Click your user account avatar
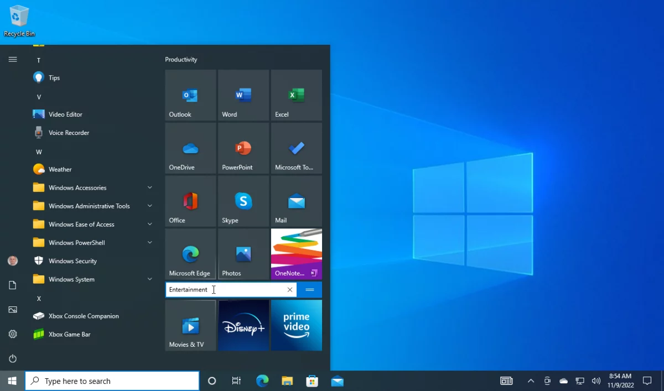This screenshot has height=391, width=664. click(12, 260)
